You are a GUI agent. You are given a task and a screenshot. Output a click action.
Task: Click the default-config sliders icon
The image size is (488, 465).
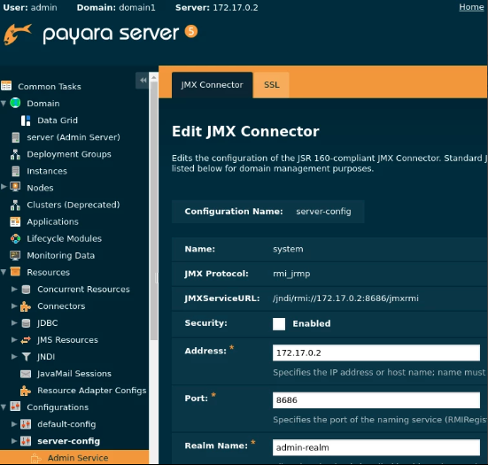click(26, 424)
